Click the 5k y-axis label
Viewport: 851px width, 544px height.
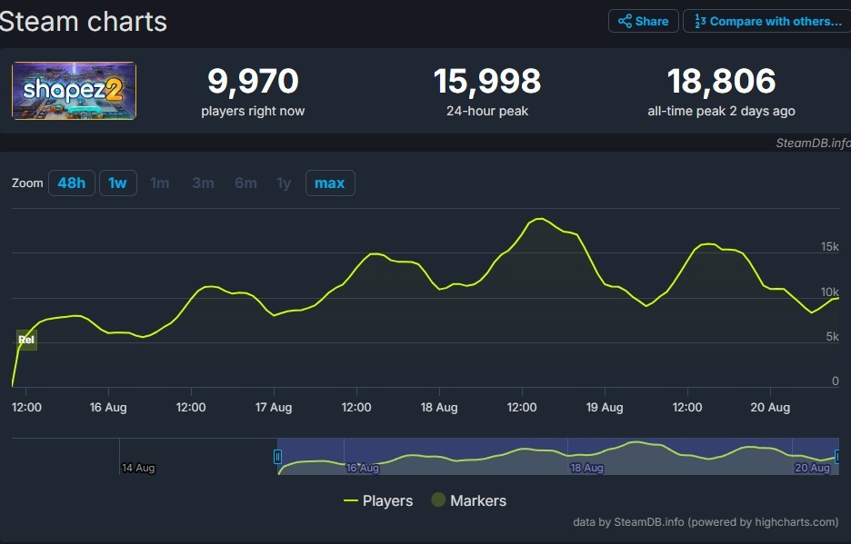(x=833, y=337)
